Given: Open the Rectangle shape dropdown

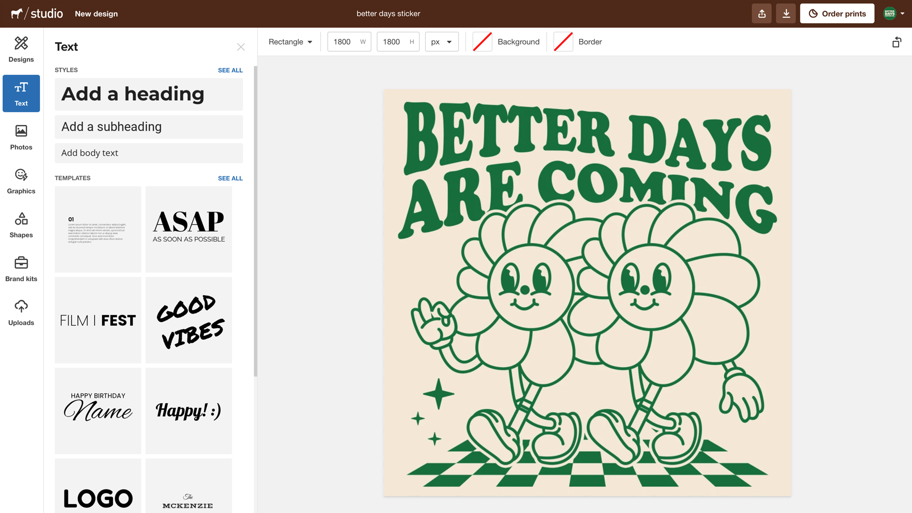Looking at the screenshot, I should tap(290, 42).
